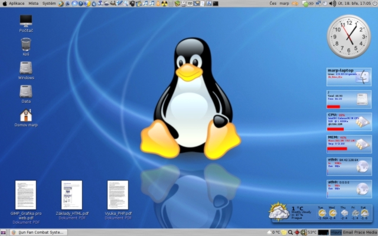Viewport: 378px width, 236px height.
Task: Open the Windows drive icon
Action: tap(26, 70)
